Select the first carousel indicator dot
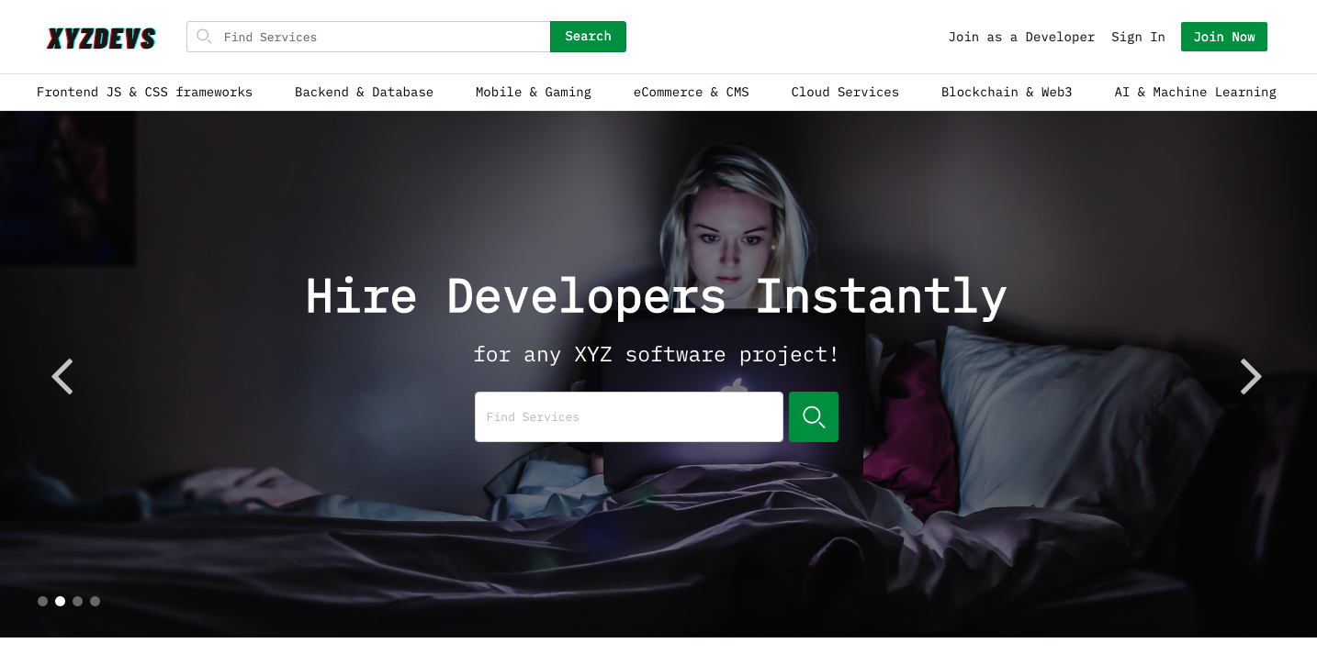The image size is (1317, 654). tap(42, 602)
